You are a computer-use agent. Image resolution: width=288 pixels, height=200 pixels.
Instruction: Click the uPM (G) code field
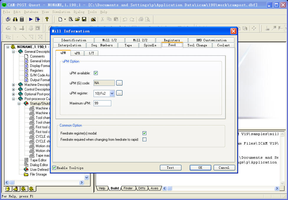click(x=104, y=83)
